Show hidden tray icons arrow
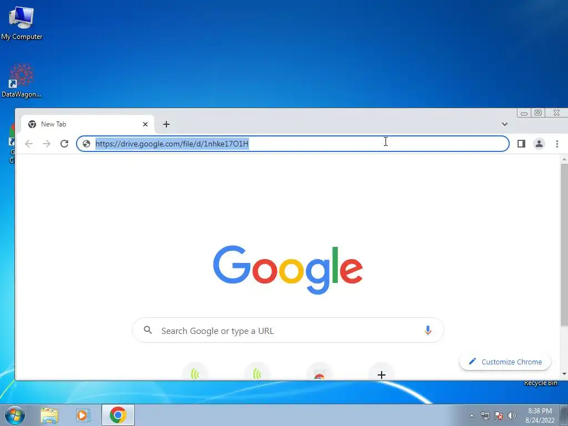Screen dimensions: 568x426 click(471, 415)
